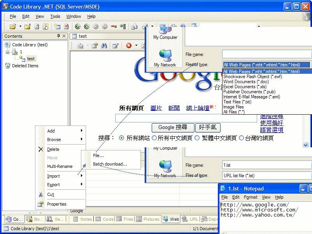Click the red X delete document toolbar icon
Image resolution: width=312 pixels, height=234 pixels.
point(66,26)
